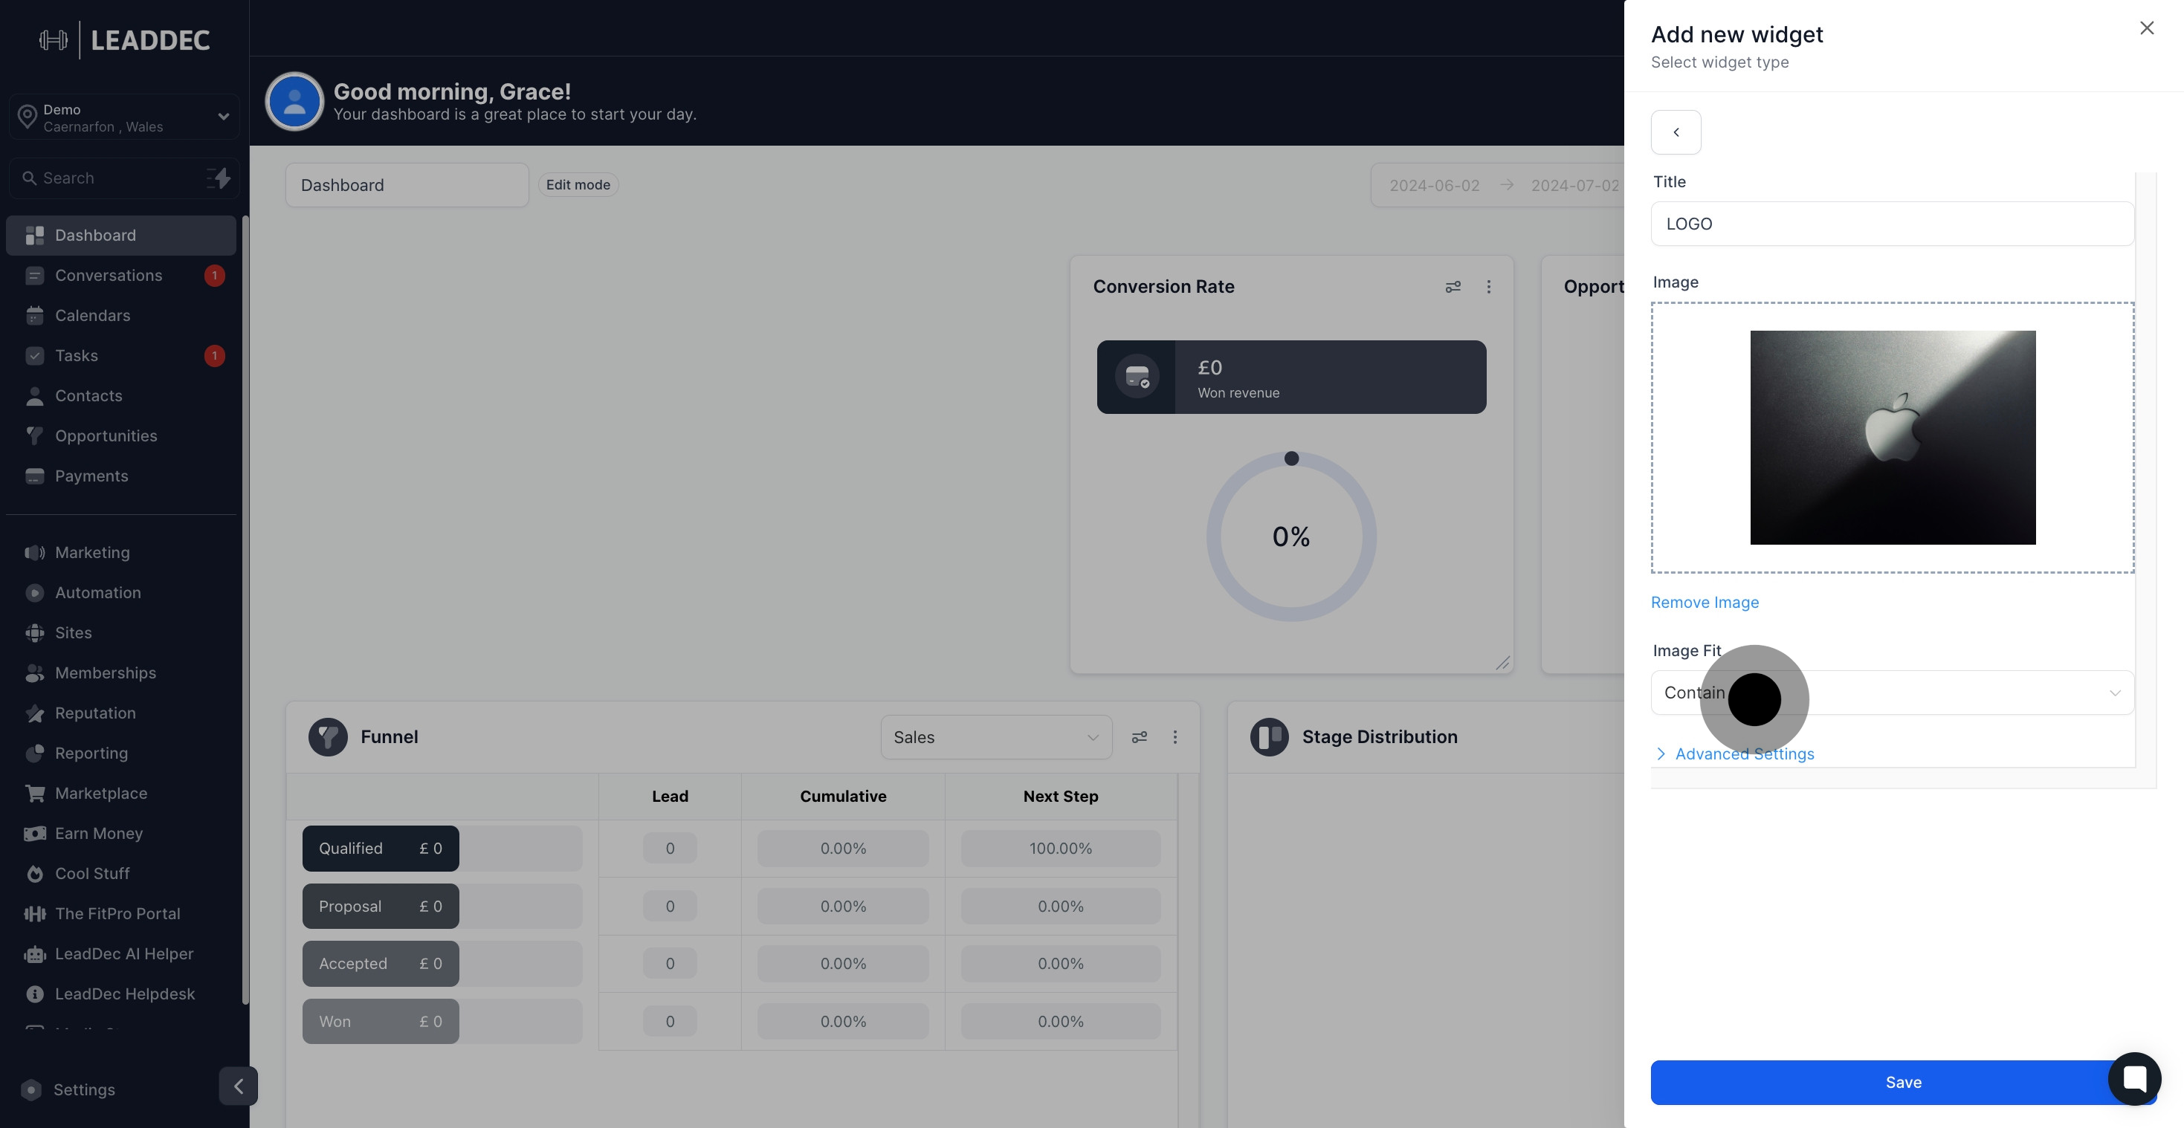Click the Memberships people icon
The width and height of the screenshot is (2184, 1128).
pos(35,673)
